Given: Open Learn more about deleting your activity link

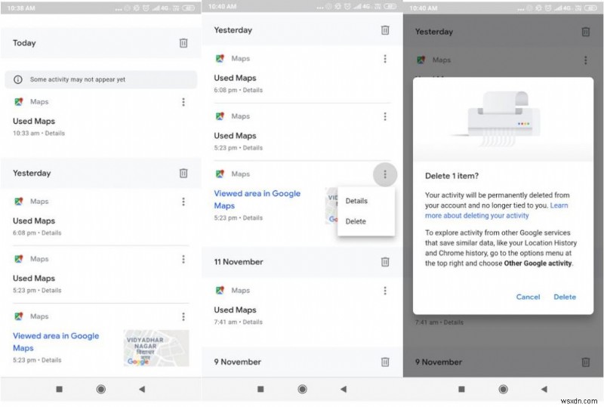Looking at the screenshot, I should (496, 211).
